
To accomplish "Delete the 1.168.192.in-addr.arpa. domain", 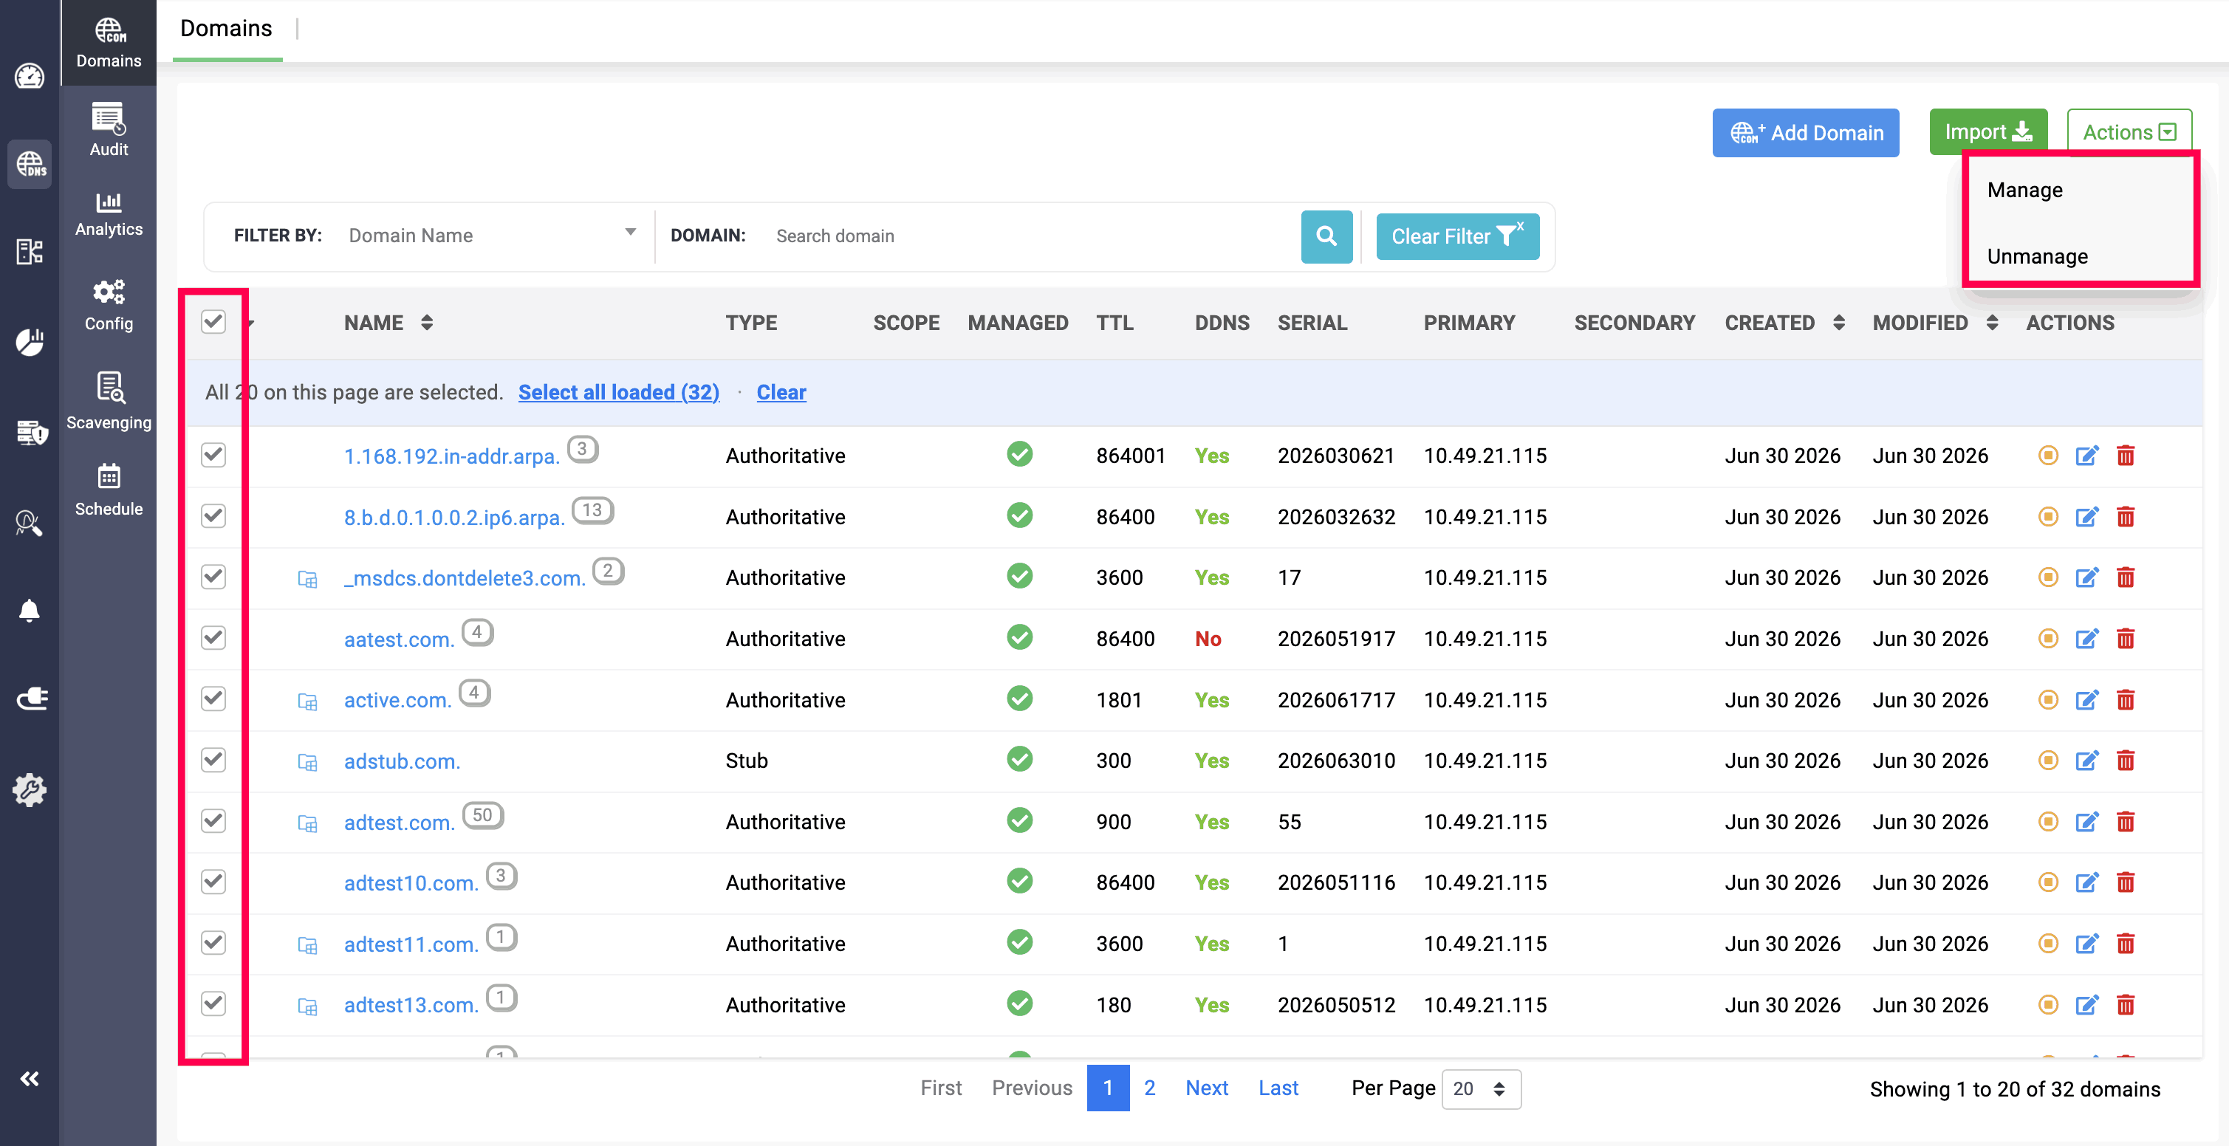I will [x=2125, y=455].
